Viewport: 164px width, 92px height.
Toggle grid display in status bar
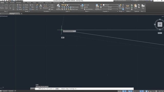pyautogui.click(x=123, y=91)
